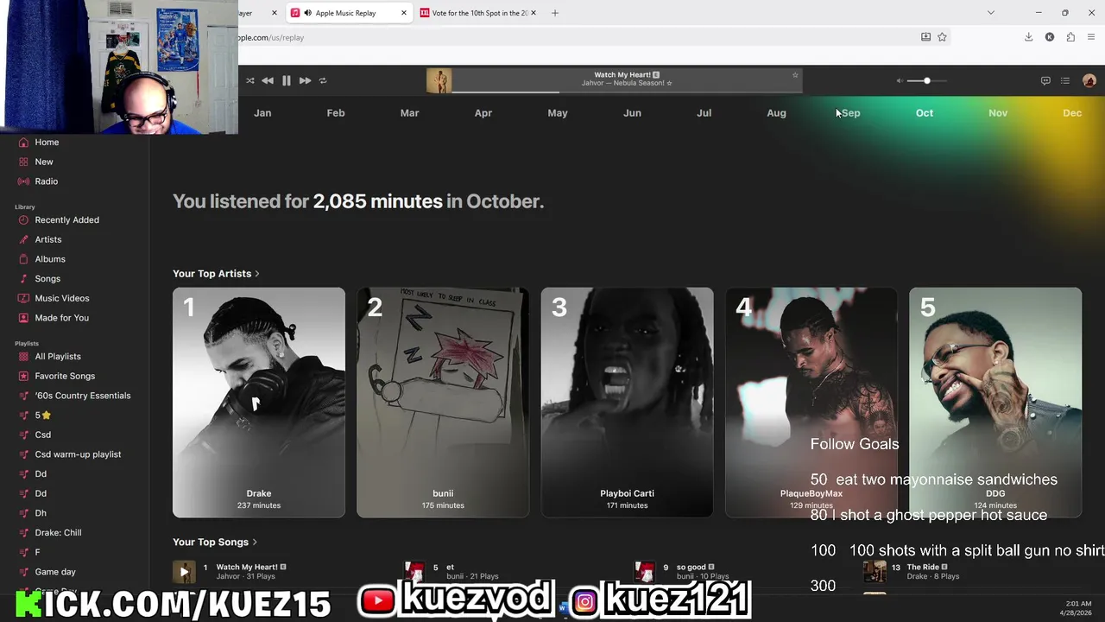
Task: Seek on the song progress bar
Action: (626, 91)
